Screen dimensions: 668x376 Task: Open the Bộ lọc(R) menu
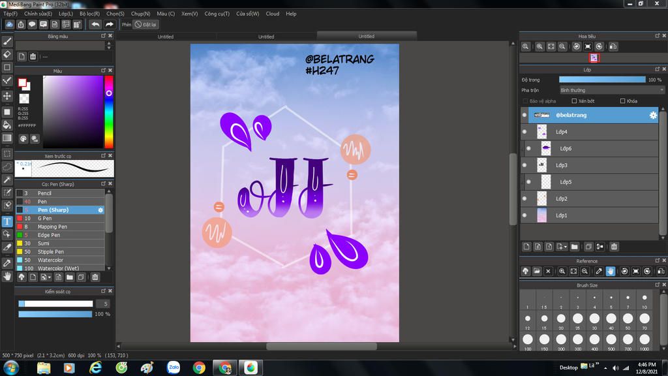pos(89,14)
